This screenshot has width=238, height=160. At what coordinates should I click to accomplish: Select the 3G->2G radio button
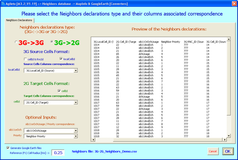pos(52,42)
